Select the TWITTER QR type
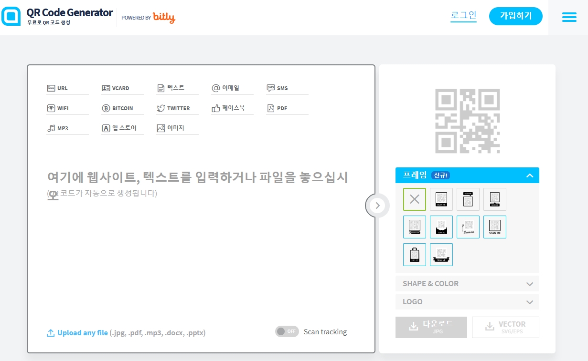 pos(177,108)
